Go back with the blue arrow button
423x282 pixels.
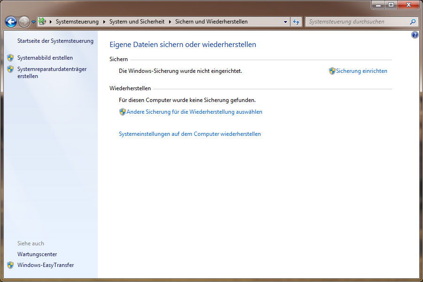(11, 22)
